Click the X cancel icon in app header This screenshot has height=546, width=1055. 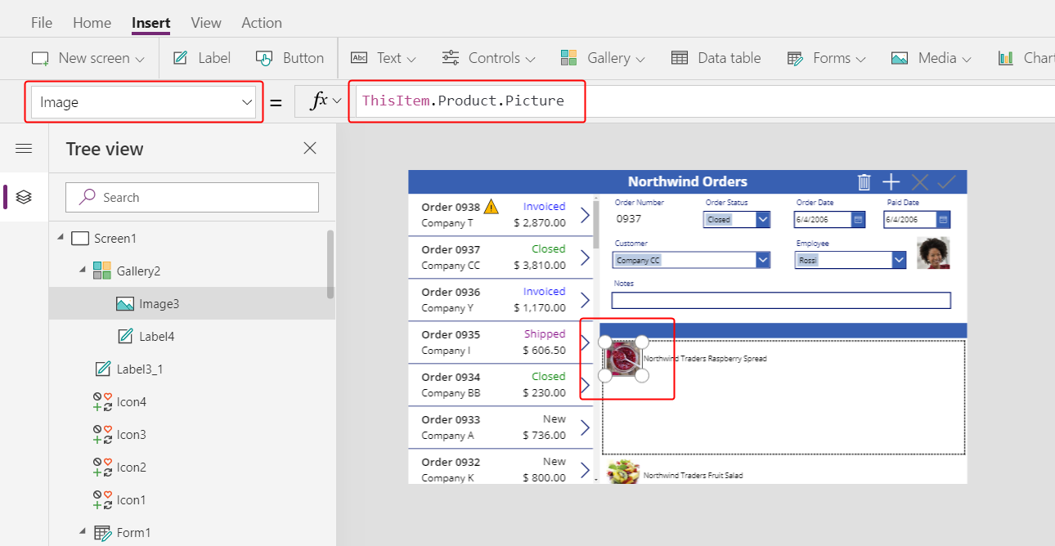(x=919, y=181)
